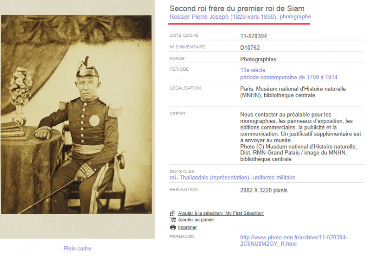
Task: Open photographer Rossier Pierre Joseph link
Action: [x=240, y=17]
